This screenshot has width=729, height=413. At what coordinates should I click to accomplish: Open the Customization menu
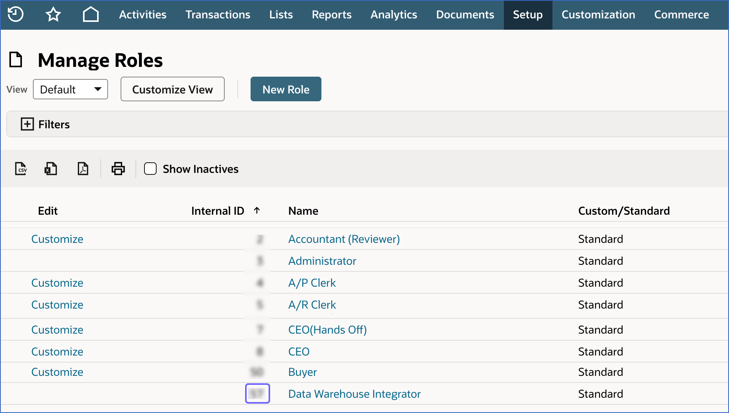[x=598, y=14]
